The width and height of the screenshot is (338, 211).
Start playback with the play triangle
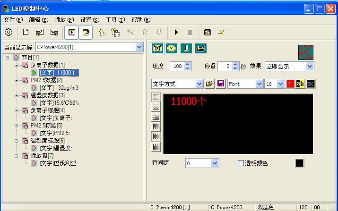click(176, 33)
